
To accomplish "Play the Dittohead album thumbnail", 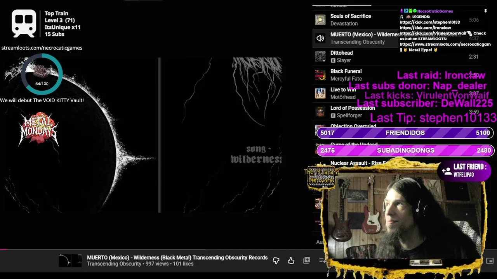I will [x=320, y=57].
